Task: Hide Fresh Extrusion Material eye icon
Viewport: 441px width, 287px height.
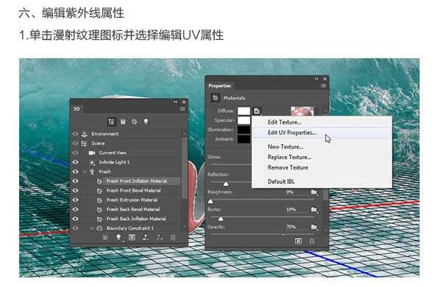Action: tap(76, 200)
